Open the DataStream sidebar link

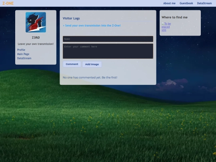[x=24, y=58]
